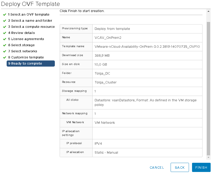This screenshot has width=216, height=174.
Task: Click the scrollbar up arrow
Action: [208, 11]
